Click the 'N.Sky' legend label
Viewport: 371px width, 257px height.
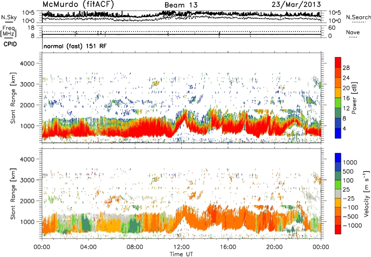click(9, 17)
